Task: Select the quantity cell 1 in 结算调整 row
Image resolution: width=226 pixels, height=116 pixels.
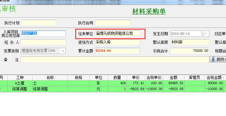Action: point(117,89)
